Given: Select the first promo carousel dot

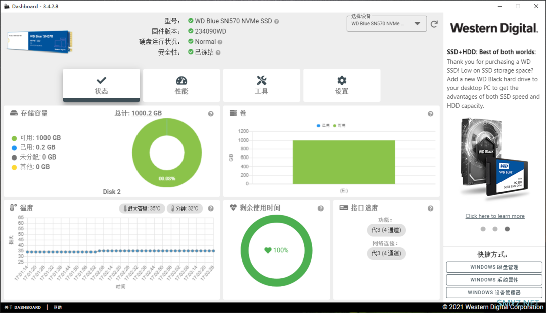Looking at the screenshot, I should coord(483,229).
